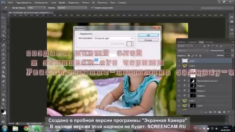Click the lock image pixels brush icon

[192, 56]
